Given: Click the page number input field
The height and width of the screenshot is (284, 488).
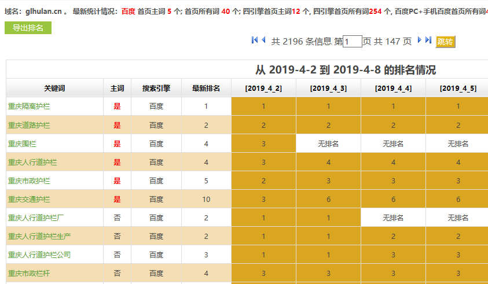Looking at the screenshot, I should (x=352, y=42).
